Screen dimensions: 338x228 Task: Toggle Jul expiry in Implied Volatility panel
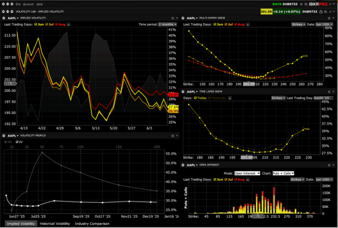[x=46, y=24]
